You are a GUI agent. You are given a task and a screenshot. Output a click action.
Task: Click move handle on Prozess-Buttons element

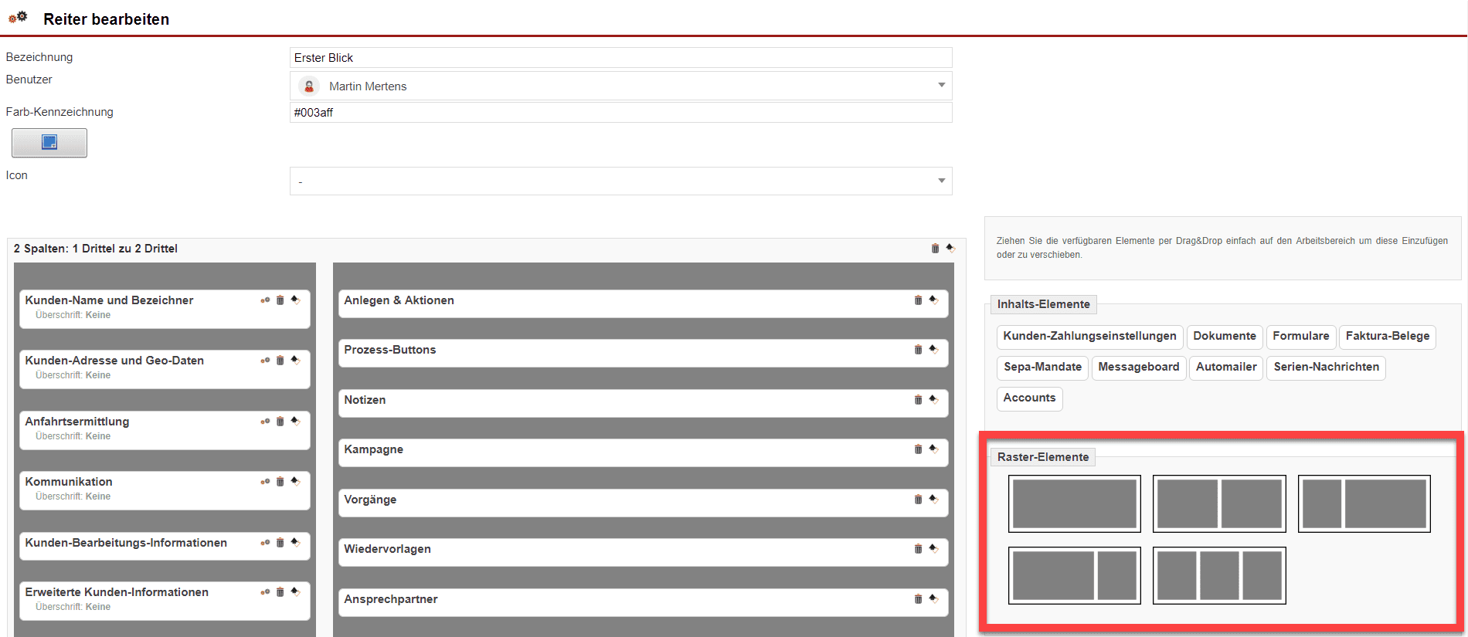click(x=933, y=350)
